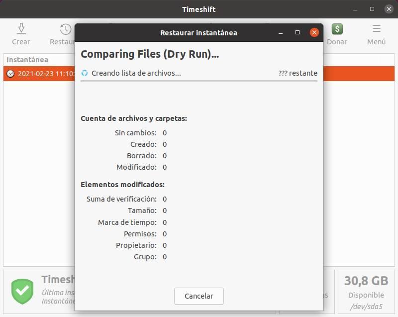
Task: Click the 'Grupo:' label
Action: pyautogui.click(x=145, y=257)
